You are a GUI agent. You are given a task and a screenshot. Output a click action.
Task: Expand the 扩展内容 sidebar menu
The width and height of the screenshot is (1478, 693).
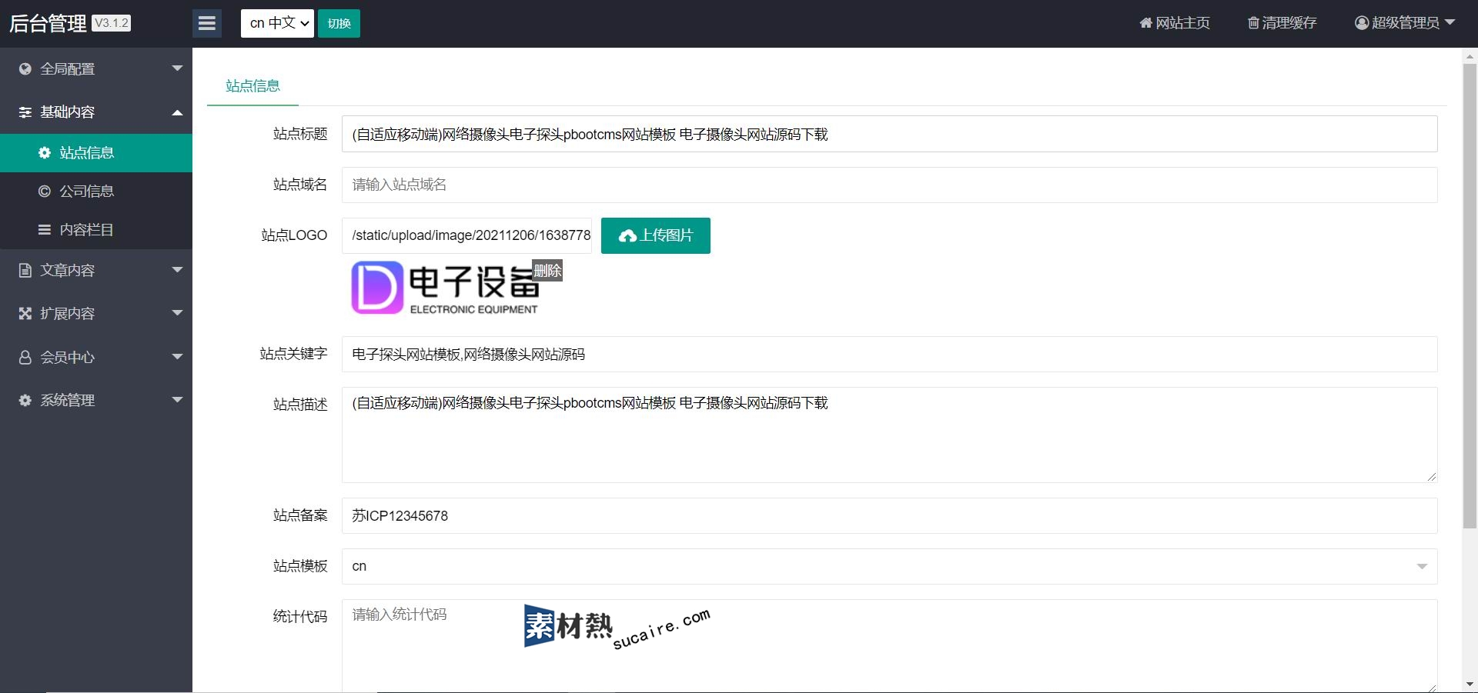96,314
